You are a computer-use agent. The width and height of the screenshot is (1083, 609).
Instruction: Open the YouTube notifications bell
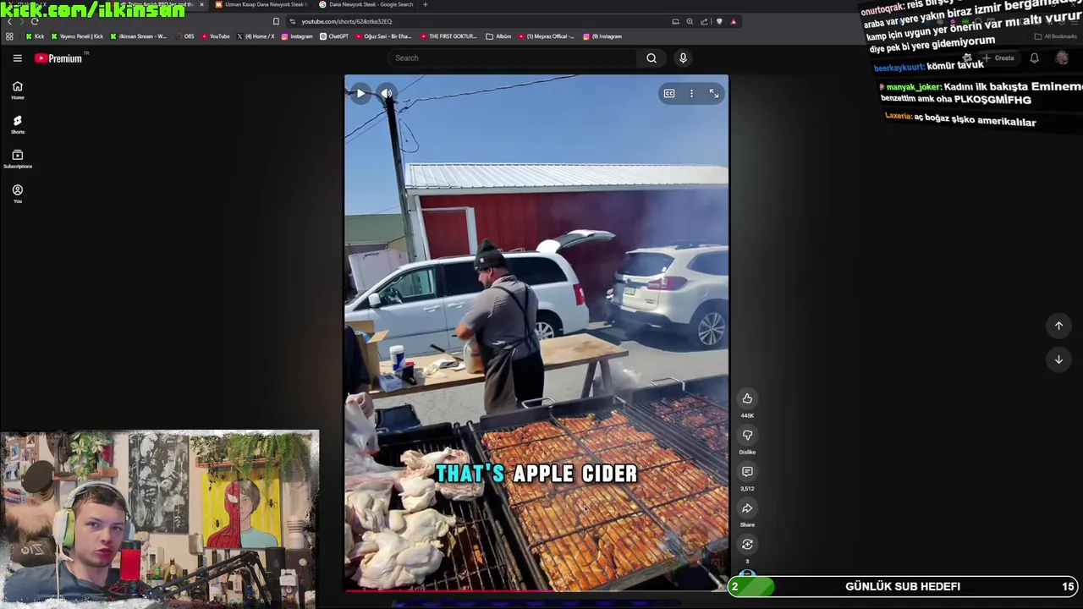[1034, 58]
